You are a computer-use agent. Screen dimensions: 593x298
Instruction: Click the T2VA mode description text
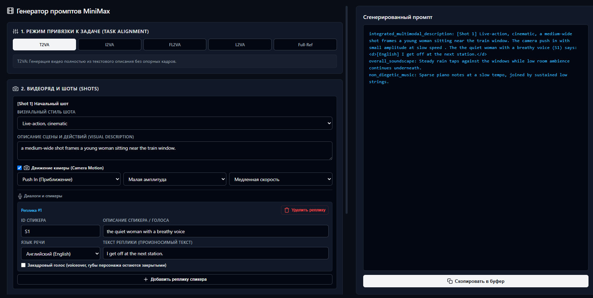click(x=97, y=61)
